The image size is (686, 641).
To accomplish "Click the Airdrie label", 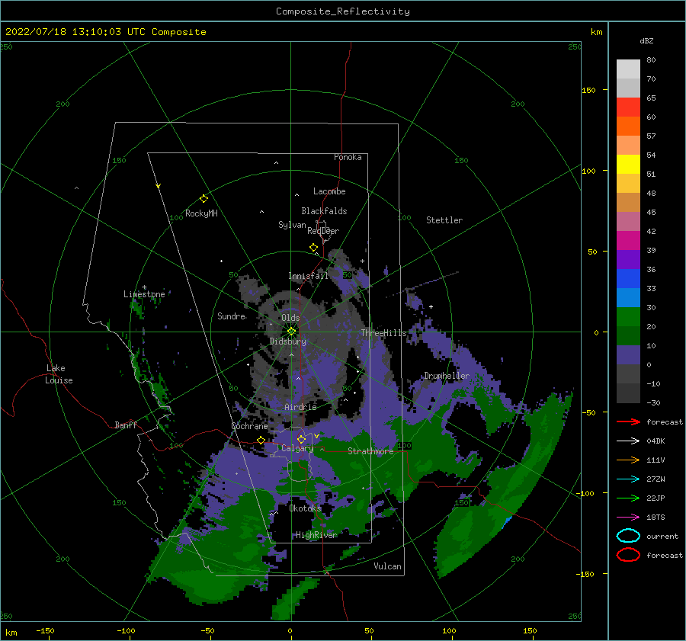I will click(300, 407).
